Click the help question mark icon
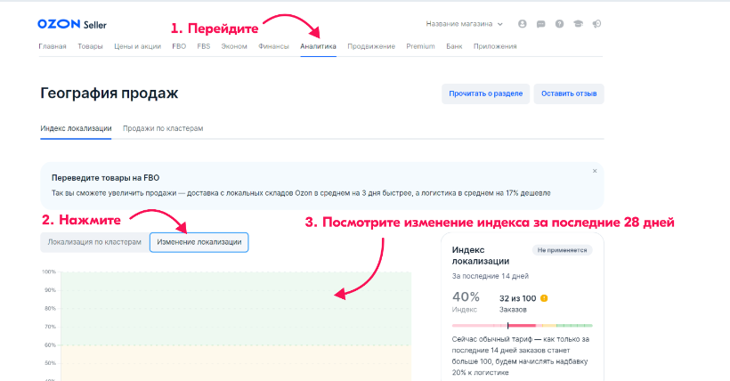 click(x=559, y=24)
